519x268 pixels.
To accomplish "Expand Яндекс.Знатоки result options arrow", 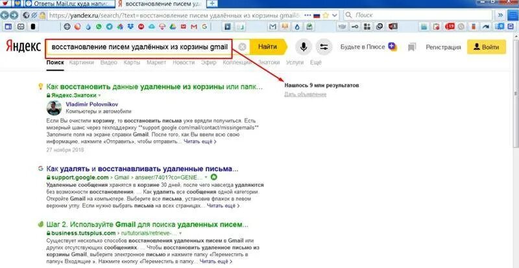I will 100,95.
